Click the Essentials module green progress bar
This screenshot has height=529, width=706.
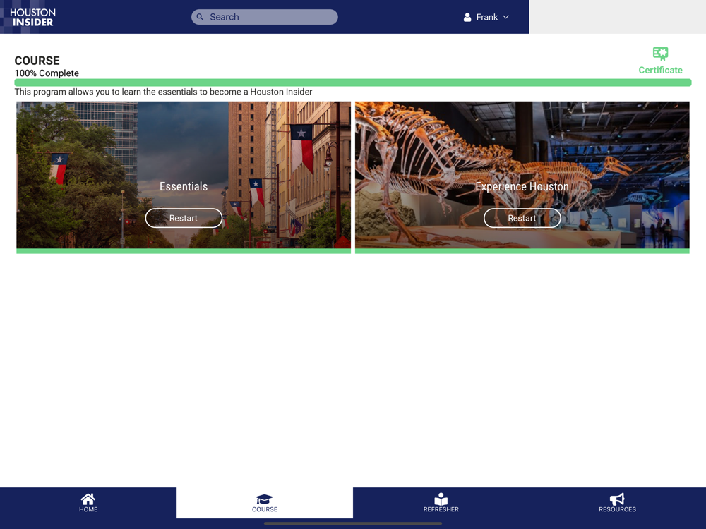(184, 251)
